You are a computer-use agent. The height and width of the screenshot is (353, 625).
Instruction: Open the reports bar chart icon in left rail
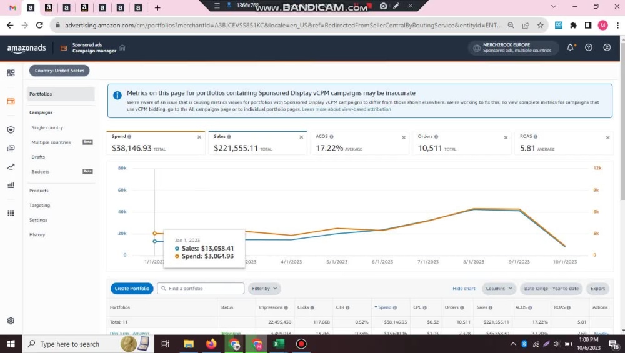pos(11,185)
